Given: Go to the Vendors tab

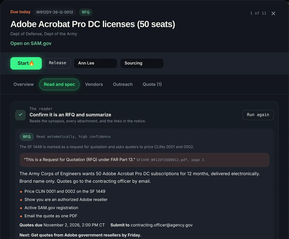Looking at the screenshot, I should click(x=94, y=84).
